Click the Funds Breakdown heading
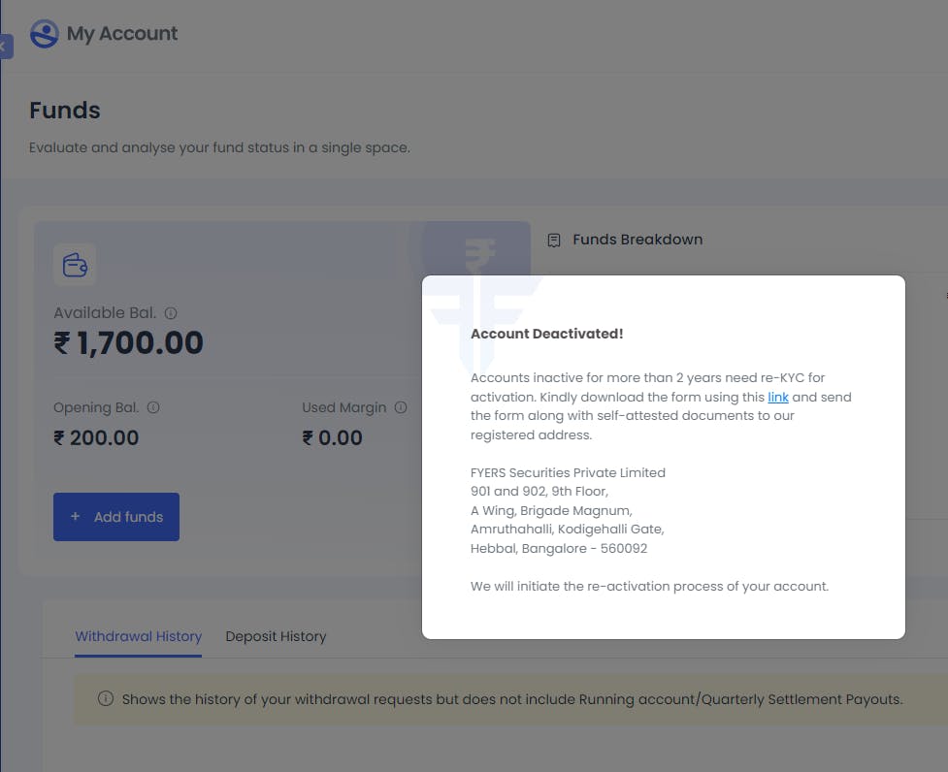This screenshot has width=948, height=772. click(637, 240)
